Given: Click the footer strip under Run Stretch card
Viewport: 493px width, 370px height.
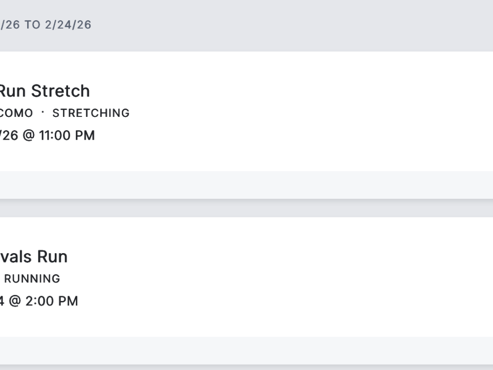Looking at the screenshot, I should [x=246, y=185].
